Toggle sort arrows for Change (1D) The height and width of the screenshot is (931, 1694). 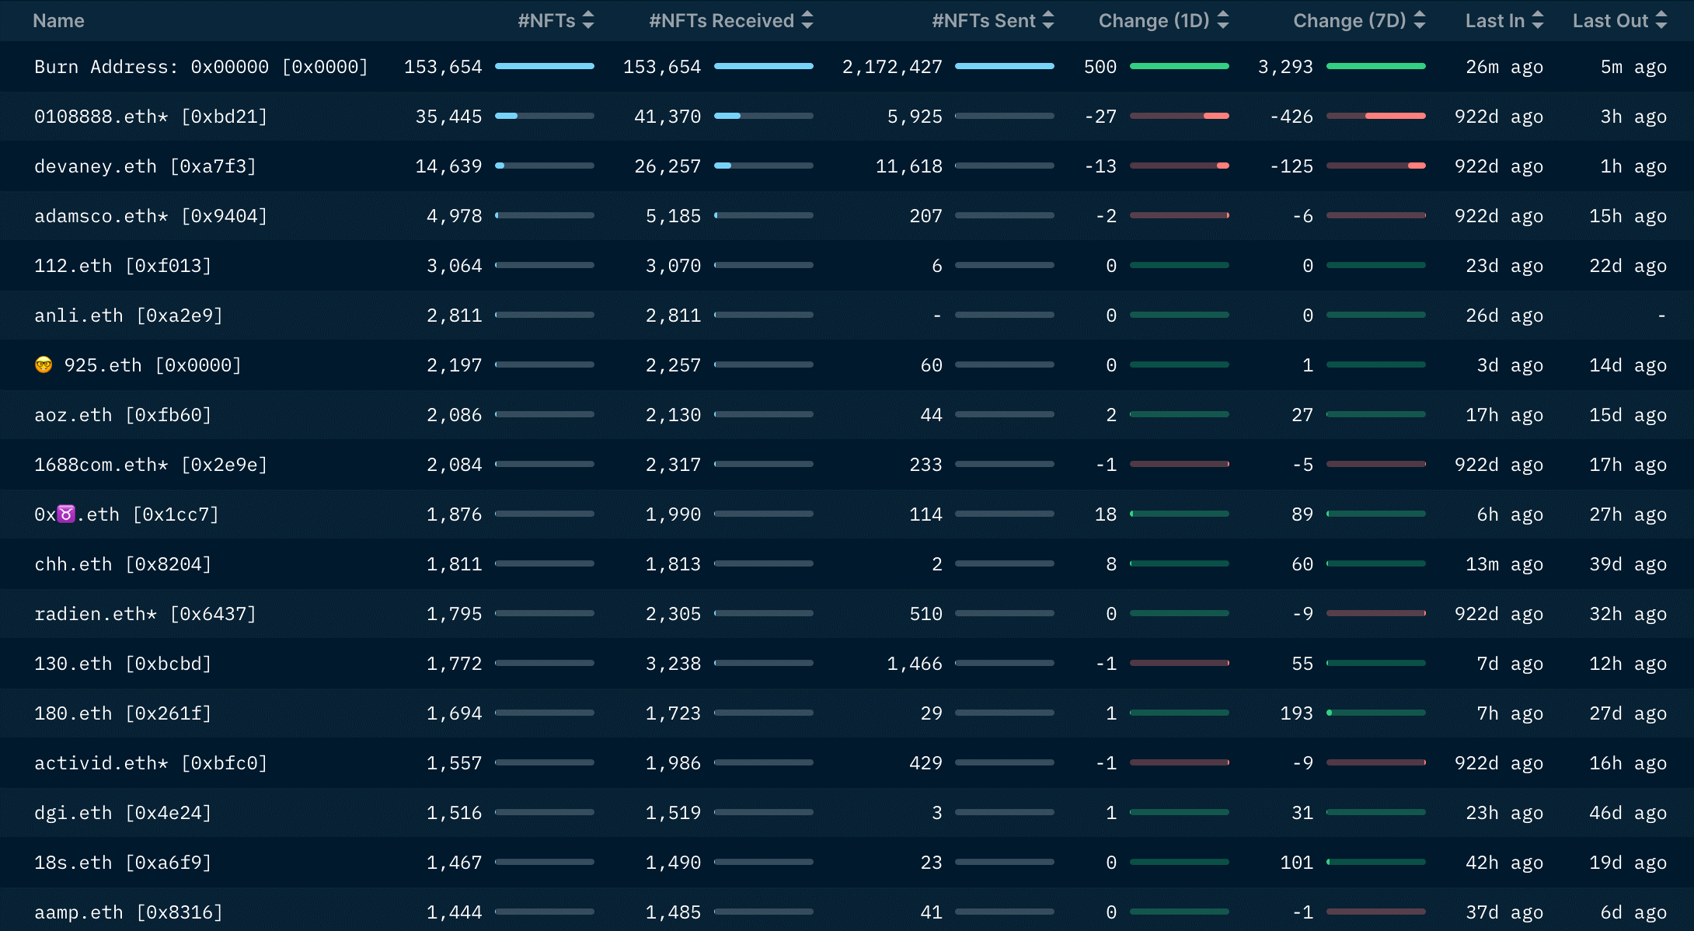(x=1223, y=21)
